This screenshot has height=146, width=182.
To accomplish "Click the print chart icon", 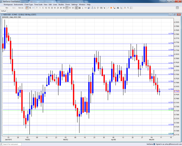I will coord(118,8).
